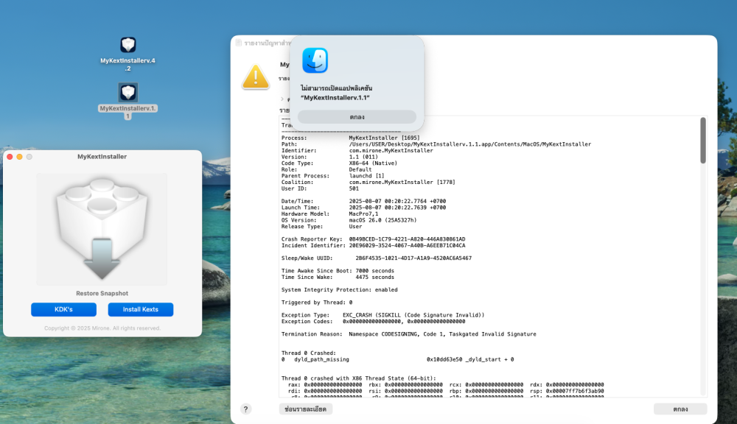Click Identifier com.mirone.MyKextInstaller line
This screenshot has width=737, height=424.
357,151
